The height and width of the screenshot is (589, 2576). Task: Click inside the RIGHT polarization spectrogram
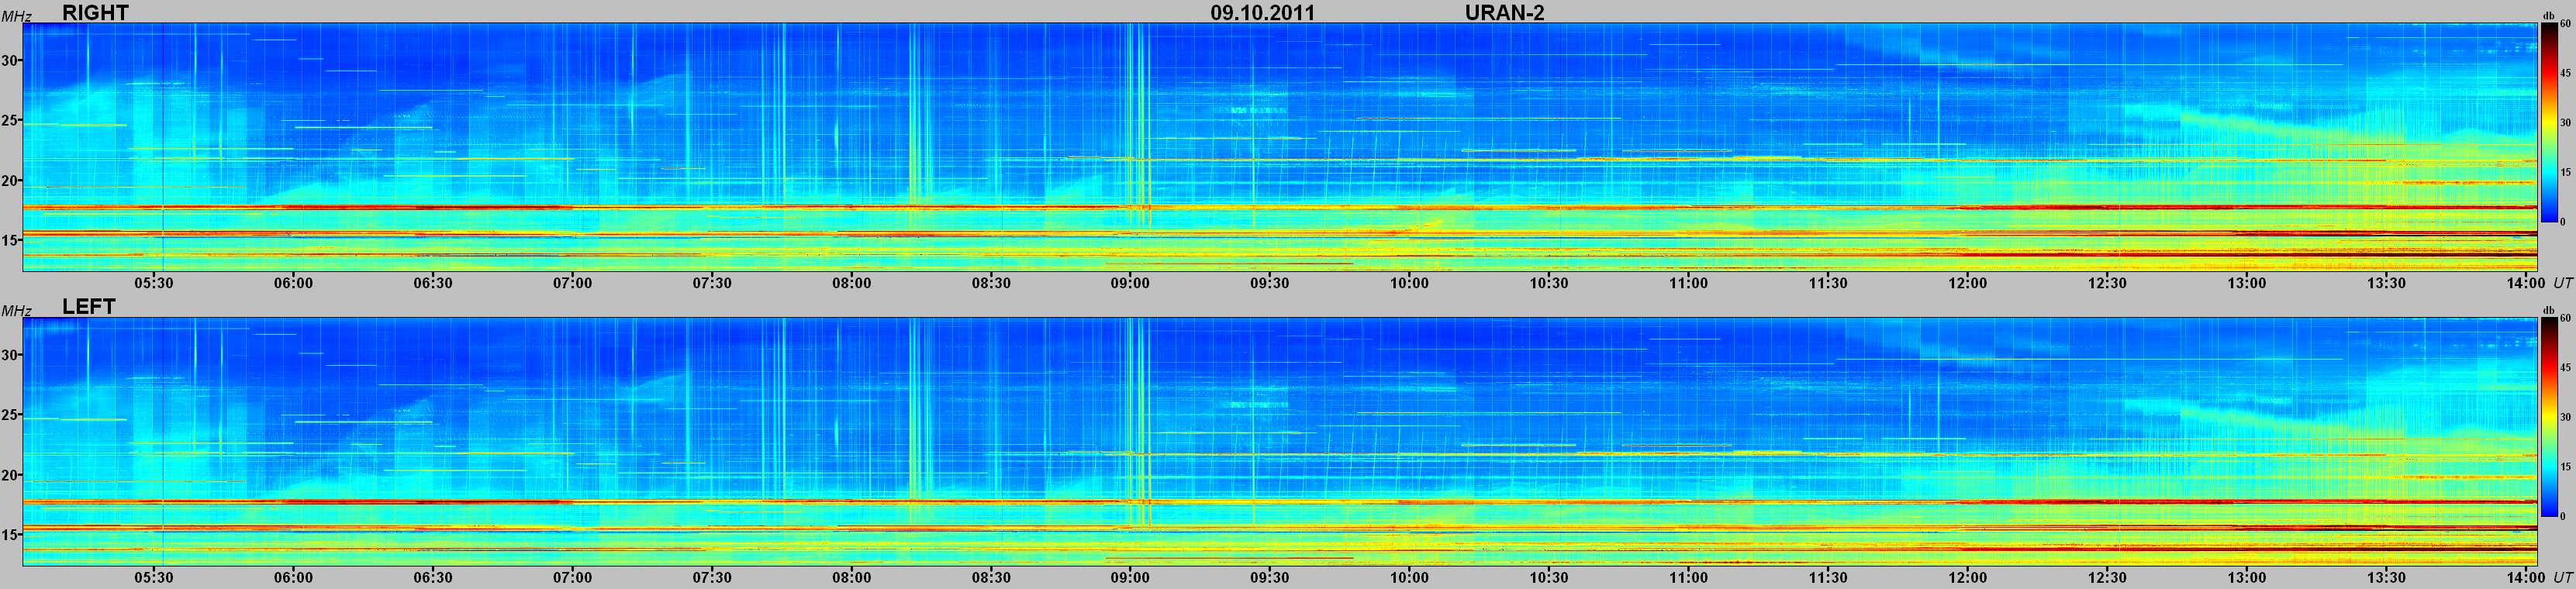1280,147
